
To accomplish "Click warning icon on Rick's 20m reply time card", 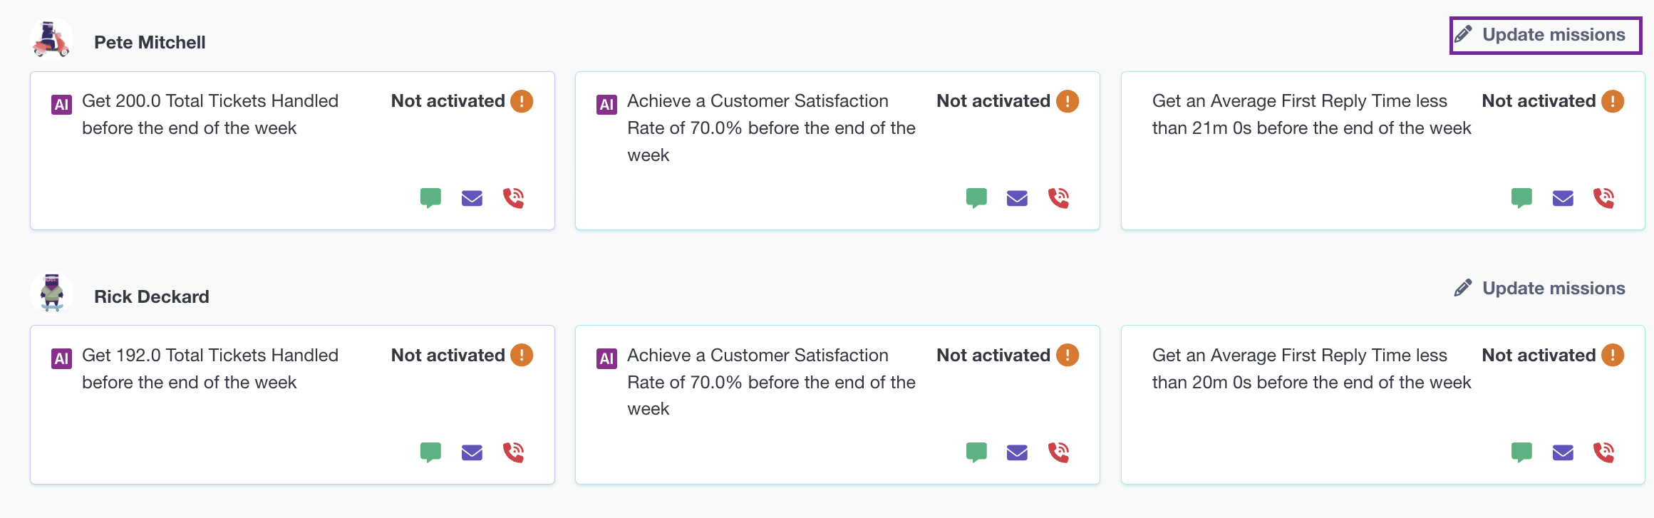I will [x=1613, y=355].
